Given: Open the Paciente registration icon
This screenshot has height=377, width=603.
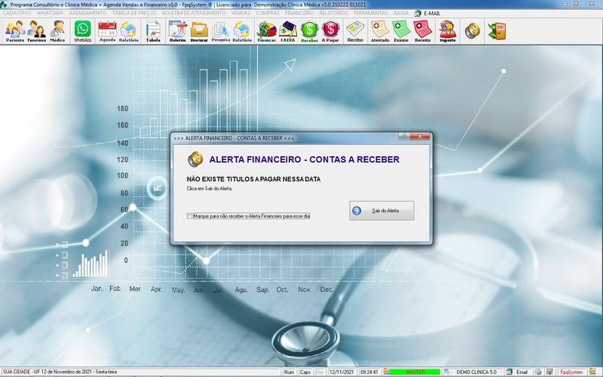Looking at the screenshot, I should (15, 31).
